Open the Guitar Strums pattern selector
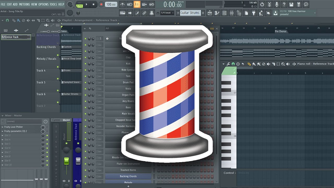Viewport: 334px width, 188px height. click(190, 13)
